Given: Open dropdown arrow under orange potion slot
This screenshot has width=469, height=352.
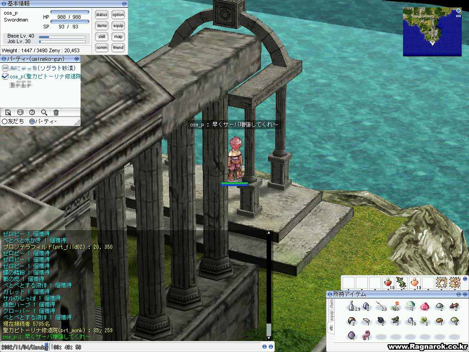Looking at the screenshot, I should [415, 290].
